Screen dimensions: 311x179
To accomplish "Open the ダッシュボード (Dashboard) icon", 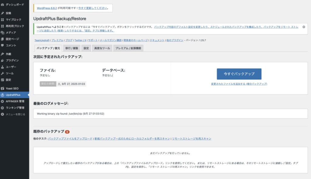I will coord(14,5).
